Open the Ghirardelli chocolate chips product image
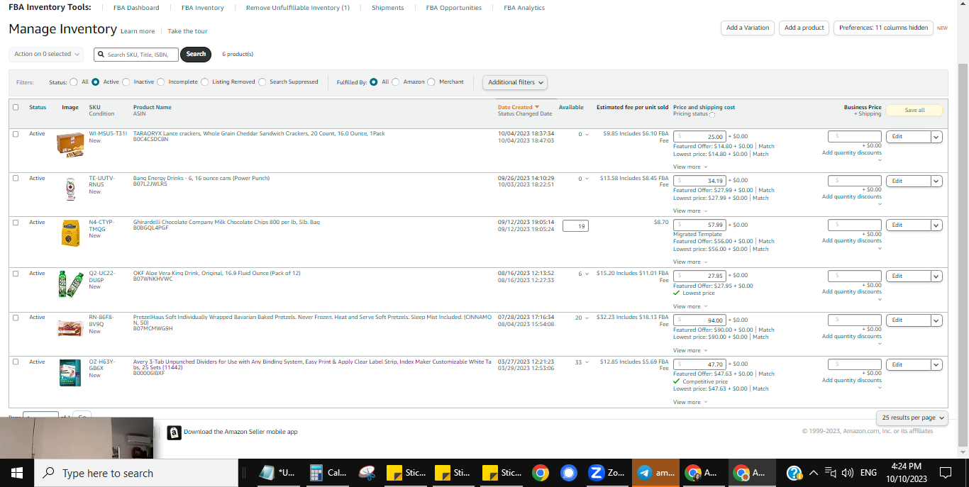 [70, 233]
